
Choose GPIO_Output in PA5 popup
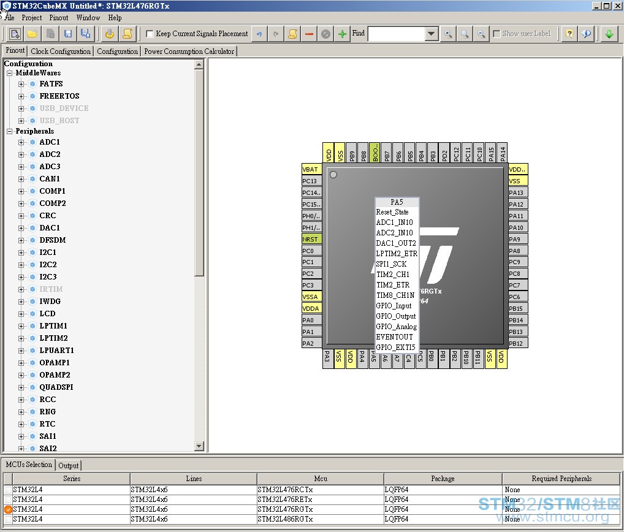pyautogui.click(x=397, y=316)
